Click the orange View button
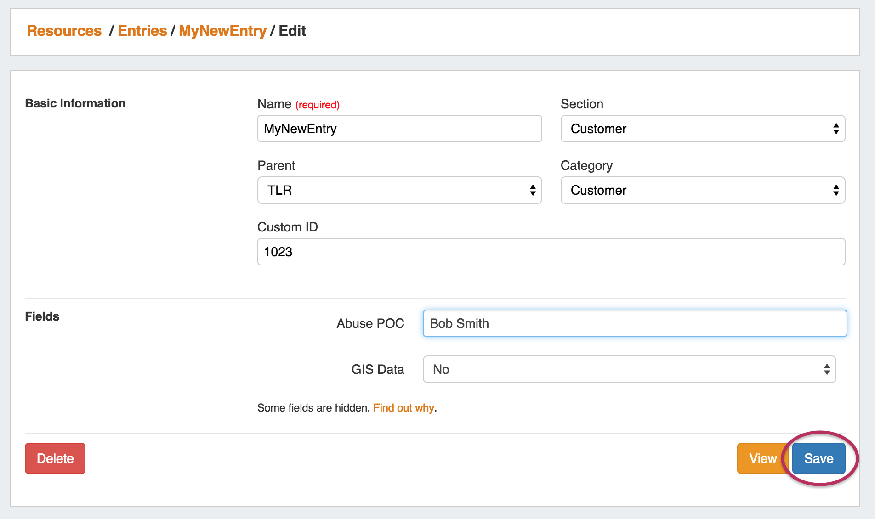 [762, 458]
